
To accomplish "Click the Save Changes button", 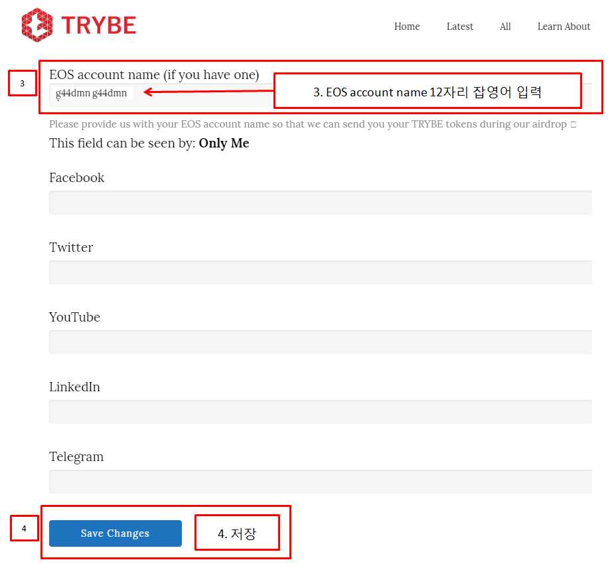I will point(115,533).
